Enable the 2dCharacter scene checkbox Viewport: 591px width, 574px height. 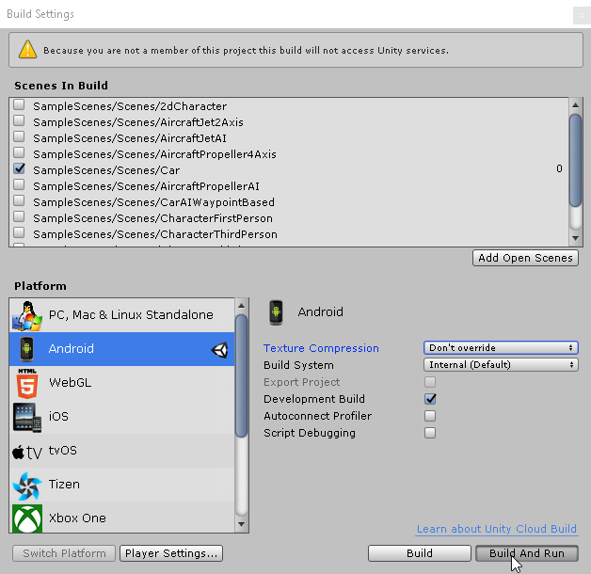pos(19,104)
